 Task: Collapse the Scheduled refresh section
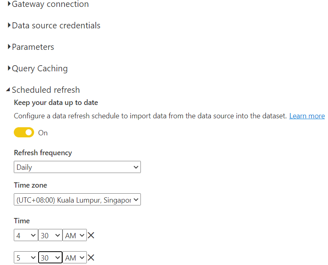(43, 90)
